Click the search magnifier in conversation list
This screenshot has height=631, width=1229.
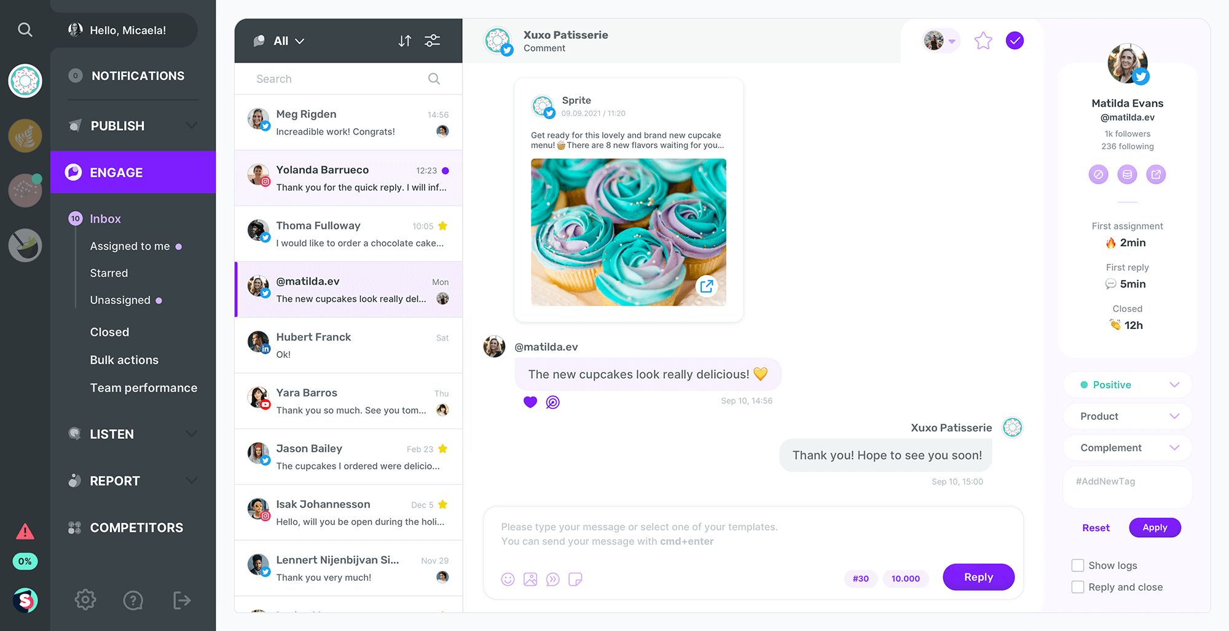(434, 79)
